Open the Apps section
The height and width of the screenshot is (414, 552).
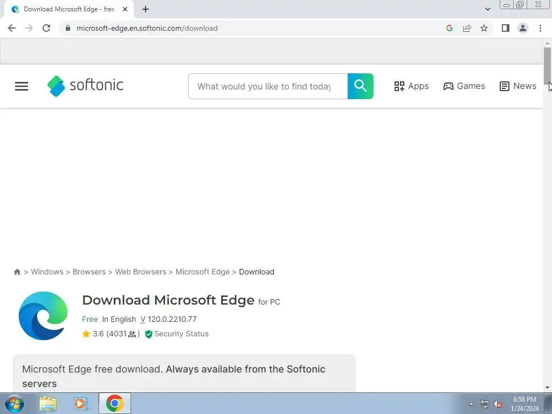pos(411,86)
